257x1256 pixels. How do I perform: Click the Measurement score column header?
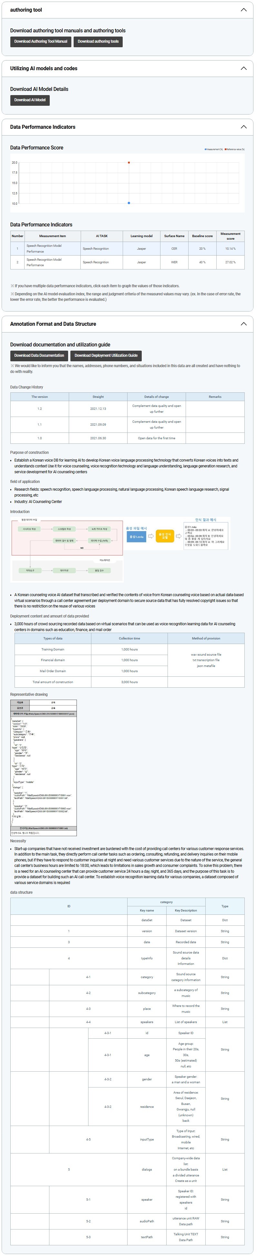[230, 236]
